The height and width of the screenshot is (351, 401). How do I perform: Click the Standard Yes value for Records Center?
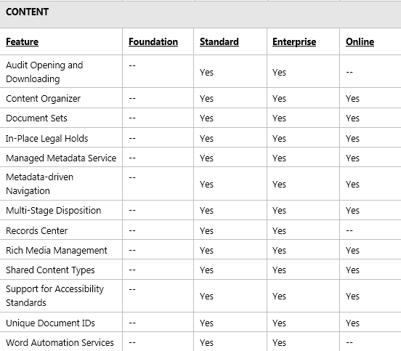click(206, 231)
